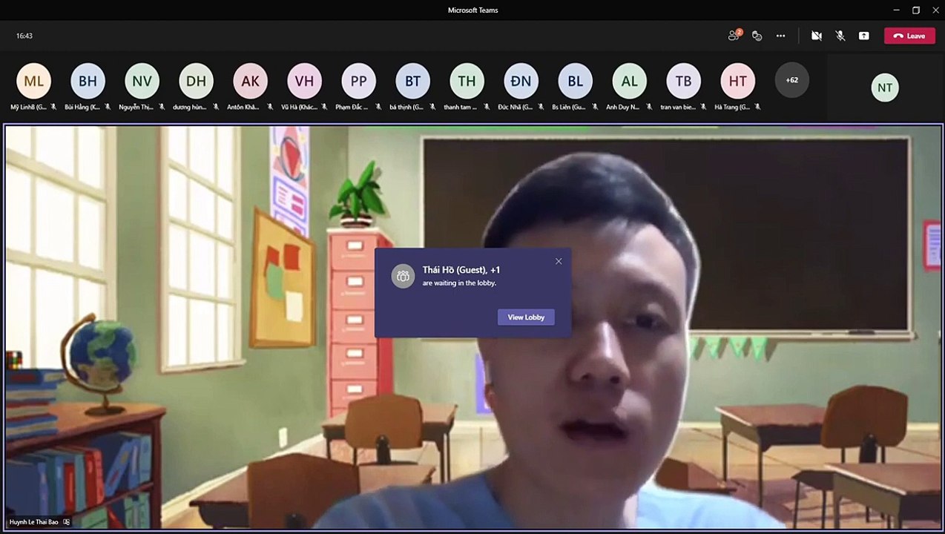Open the reactions and raise hand menu
The width and height of the screenshot is (945, 534).
click(x=757, y=36)
